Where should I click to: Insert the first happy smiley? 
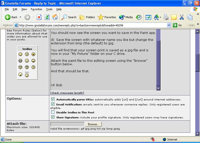click(20, 54)
